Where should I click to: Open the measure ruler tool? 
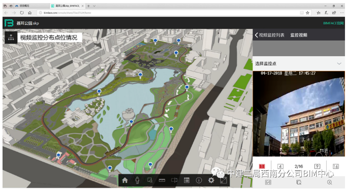(x=162, y=180)
